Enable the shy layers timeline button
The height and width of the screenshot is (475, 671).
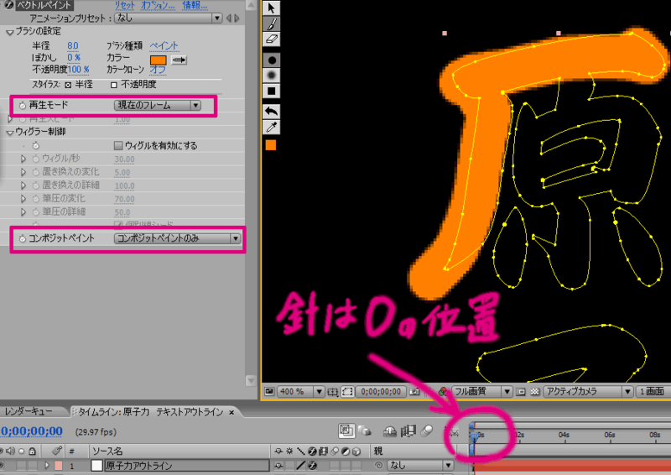[x=389, y=431]
